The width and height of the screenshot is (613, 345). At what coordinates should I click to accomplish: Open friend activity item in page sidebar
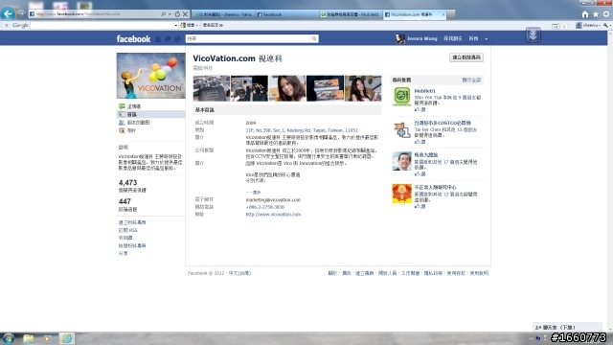[151, 123]
